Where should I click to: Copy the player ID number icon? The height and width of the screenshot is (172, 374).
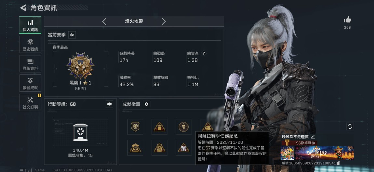tap(338, 163)
